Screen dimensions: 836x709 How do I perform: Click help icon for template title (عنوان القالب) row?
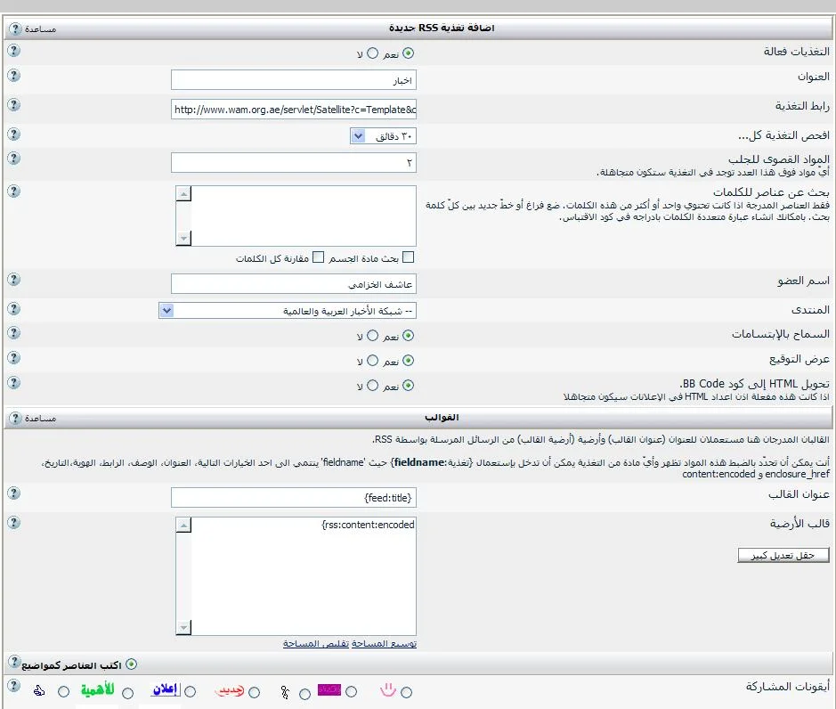(13, 493)
